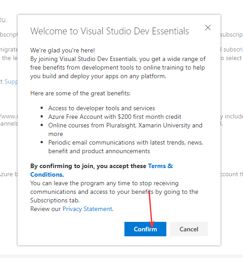Click 'Here are some of the great benefits:' text
The image size is (243, 258).
pos(80,93)
